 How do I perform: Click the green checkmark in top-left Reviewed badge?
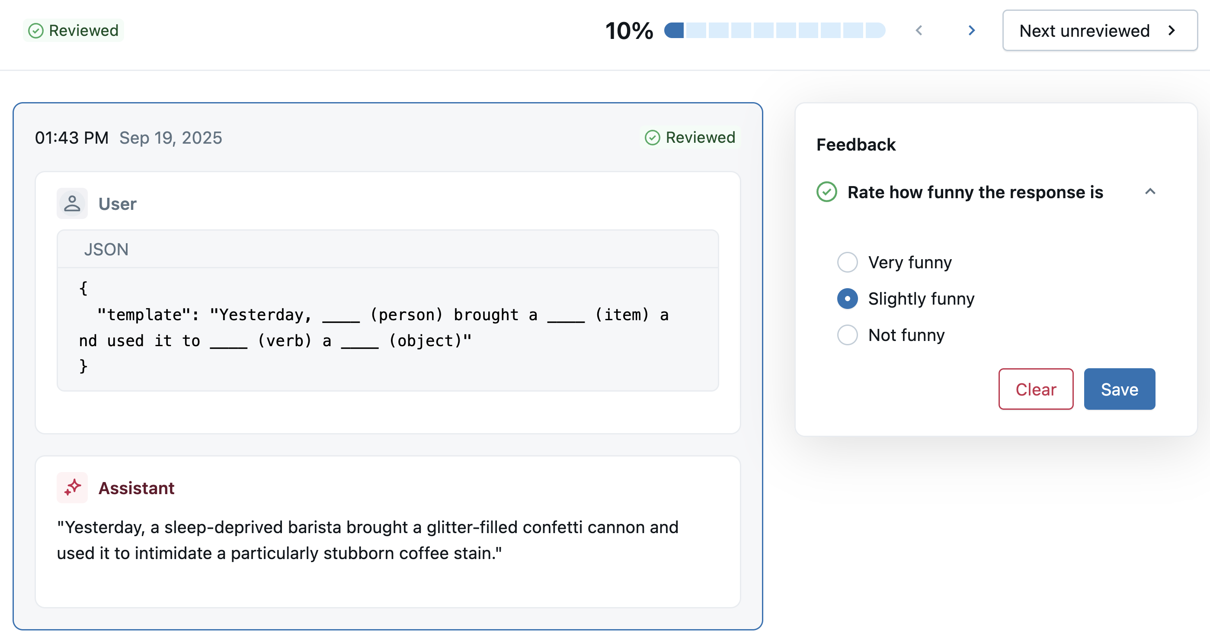click(x=37, y=31)
